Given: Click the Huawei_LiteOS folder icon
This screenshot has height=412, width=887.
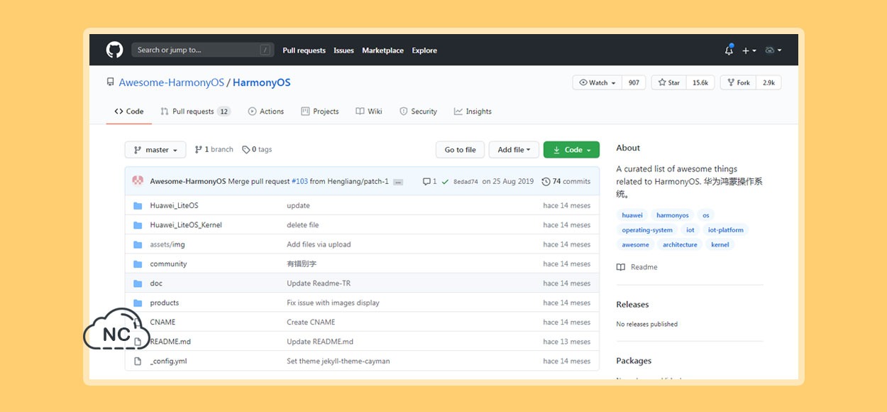Looking at the screenshot, I should click(x=138, y=206).
